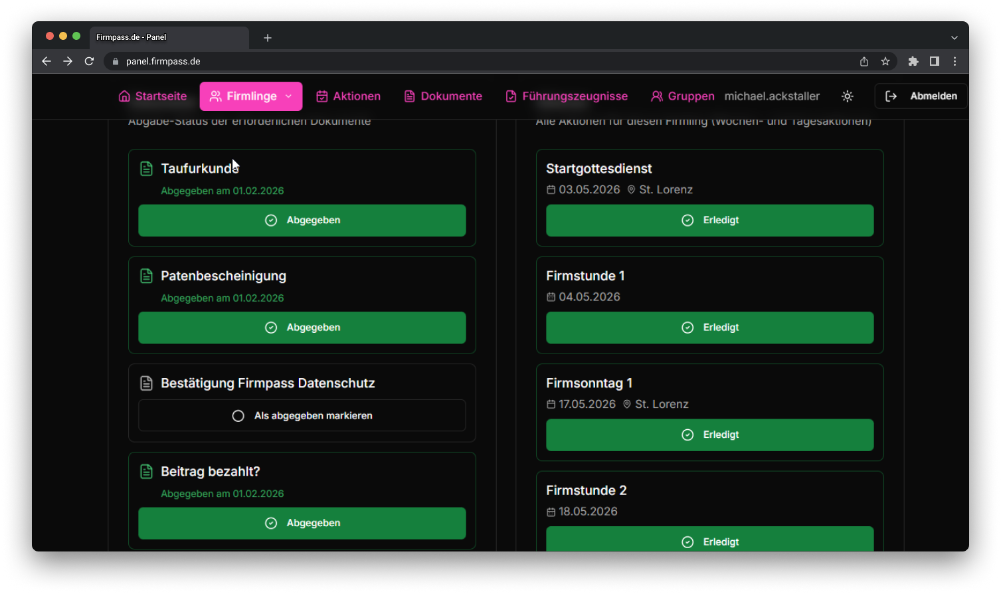Click the checkmark icon inside the Erledigt button
Viewport: 1001px width, 594px height.
click(687, 220)
